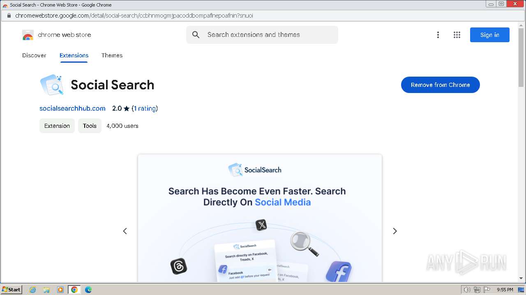Click the star rating icon
Screen dimensions: 526x295
[x=127, y=109]
